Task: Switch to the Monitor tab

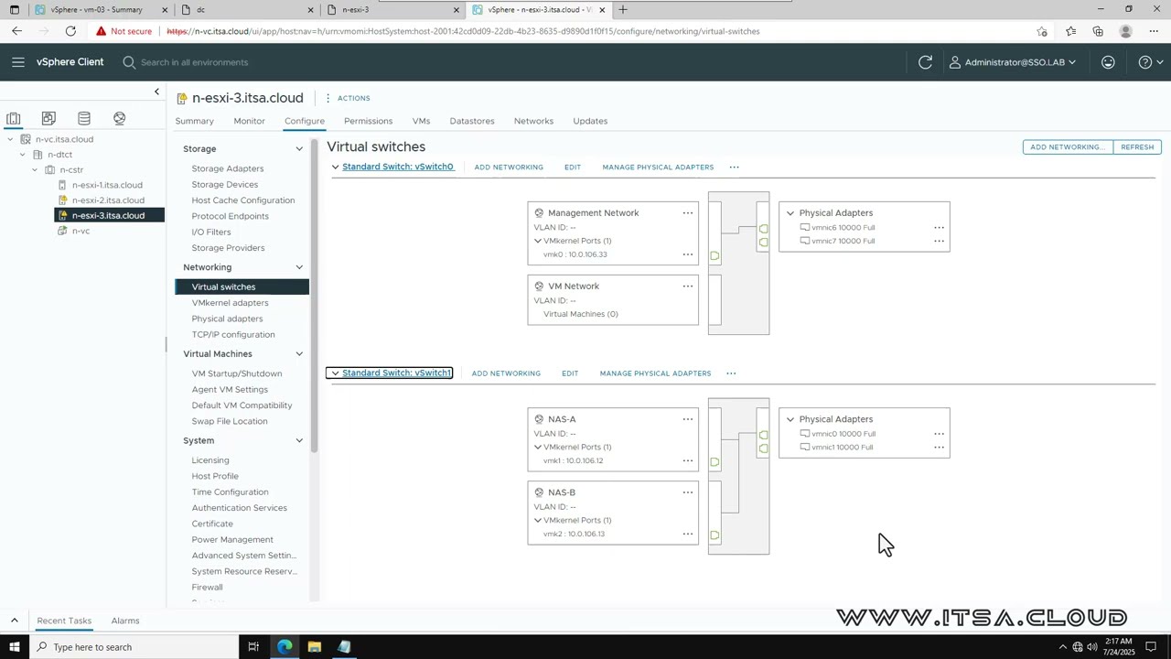Action: (249, 121)
